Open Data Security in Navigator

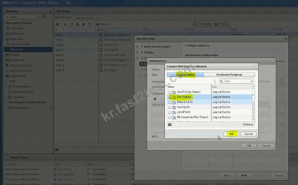click(18, 76)
